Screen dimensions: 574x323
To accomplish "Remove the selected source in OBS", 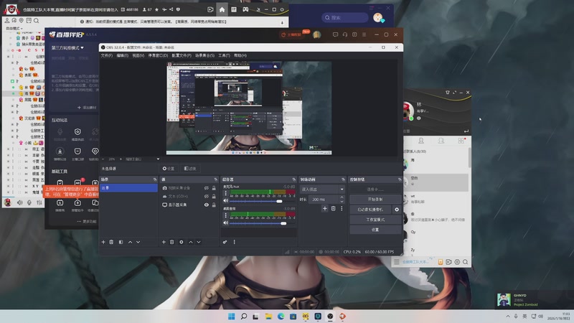I will 171,242.
